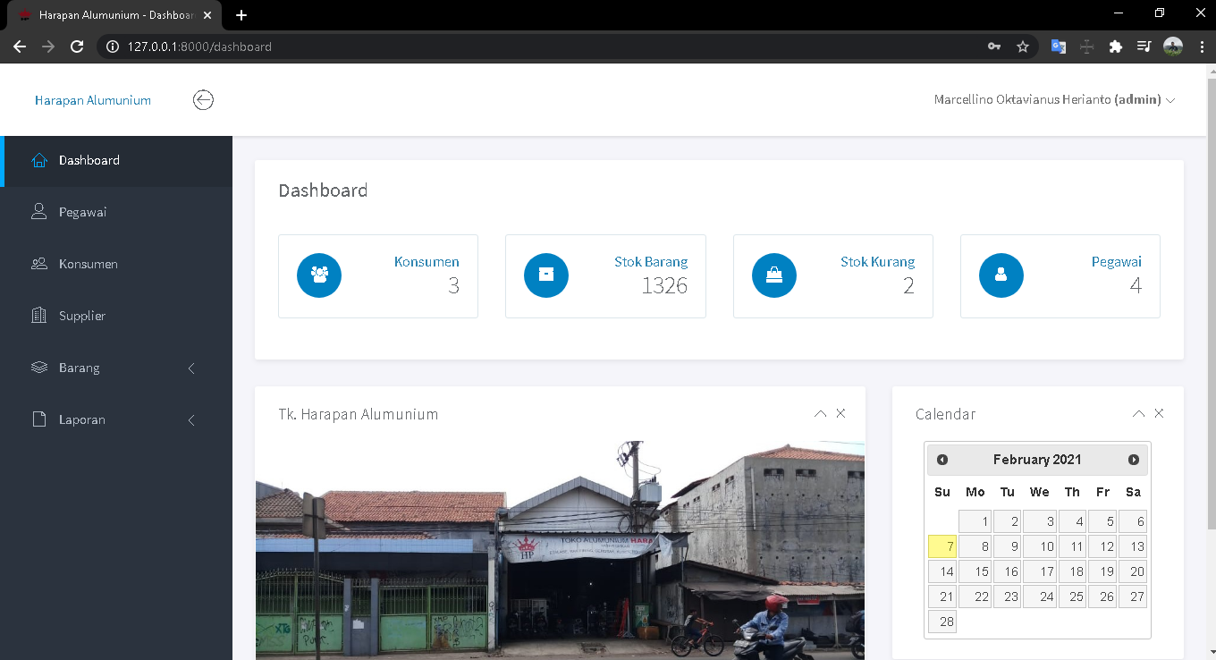
Task: Click the Konsumen people icon circle
Action: click(x=319, y=275)
